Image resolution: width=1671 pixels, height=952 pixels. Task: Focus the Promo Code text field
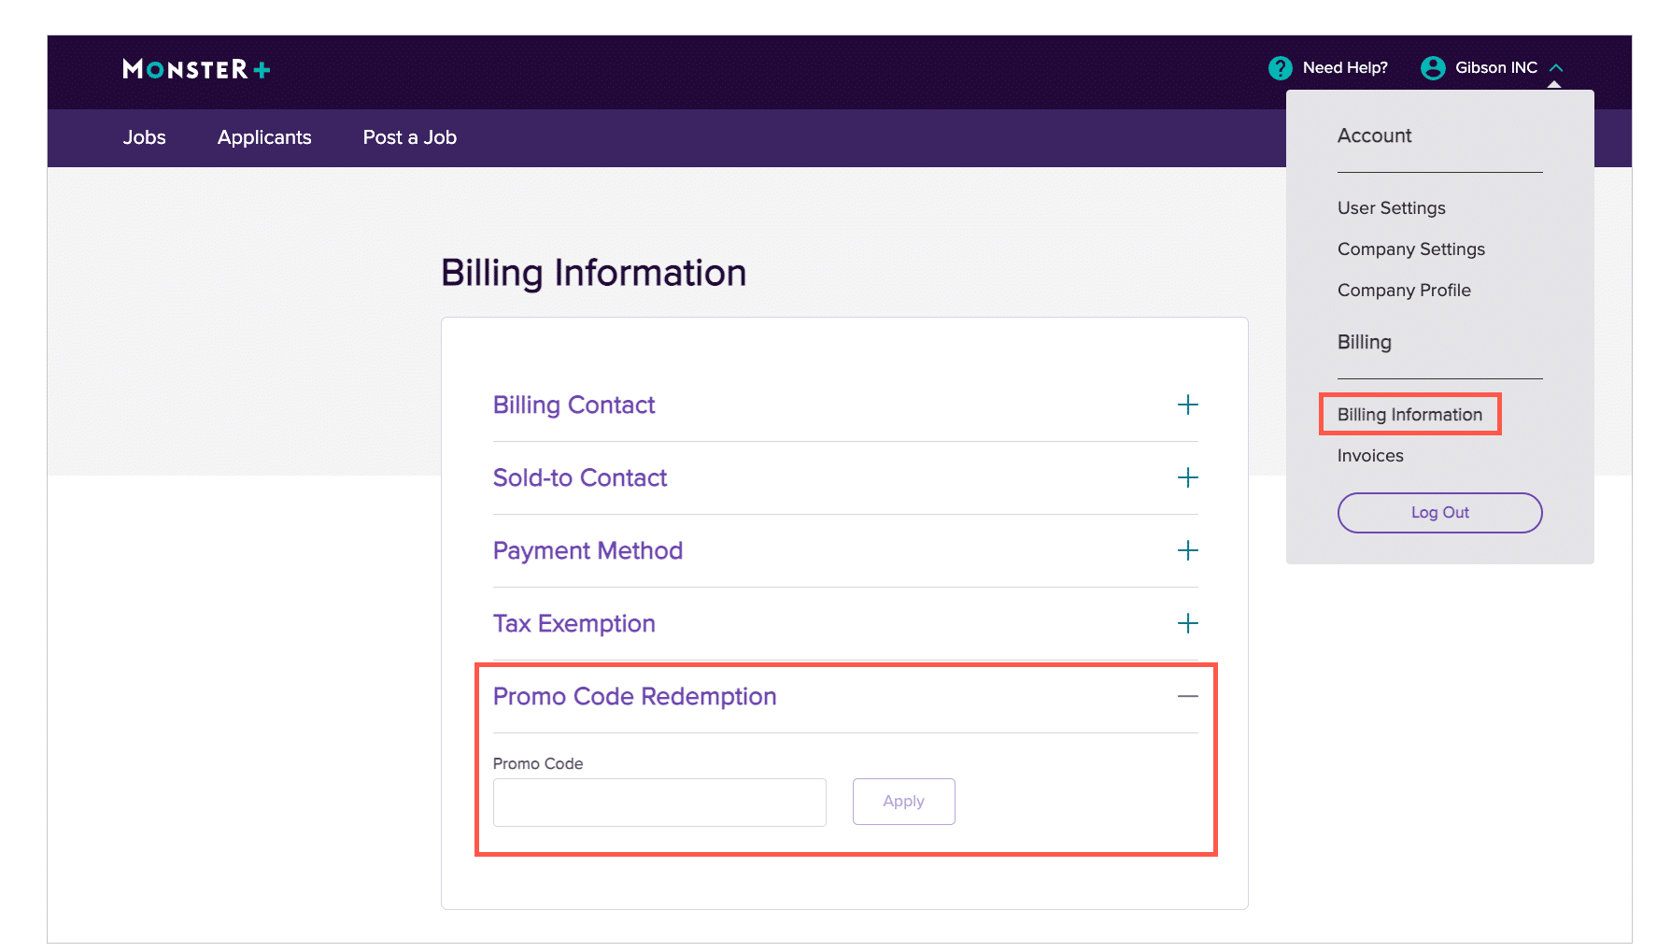point(659,803)
